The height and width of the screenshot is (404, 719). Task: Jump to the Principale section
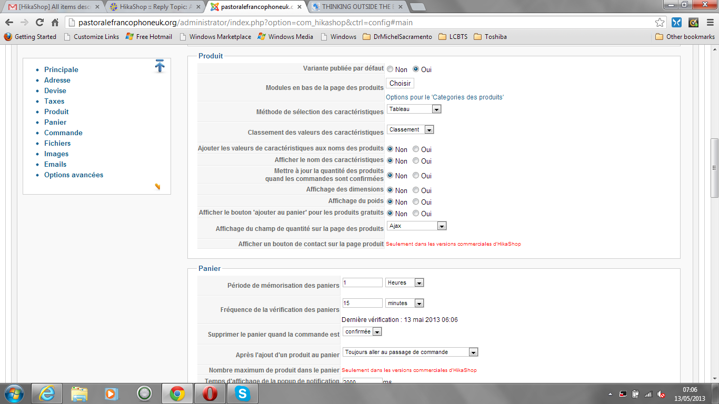(61, 69)
